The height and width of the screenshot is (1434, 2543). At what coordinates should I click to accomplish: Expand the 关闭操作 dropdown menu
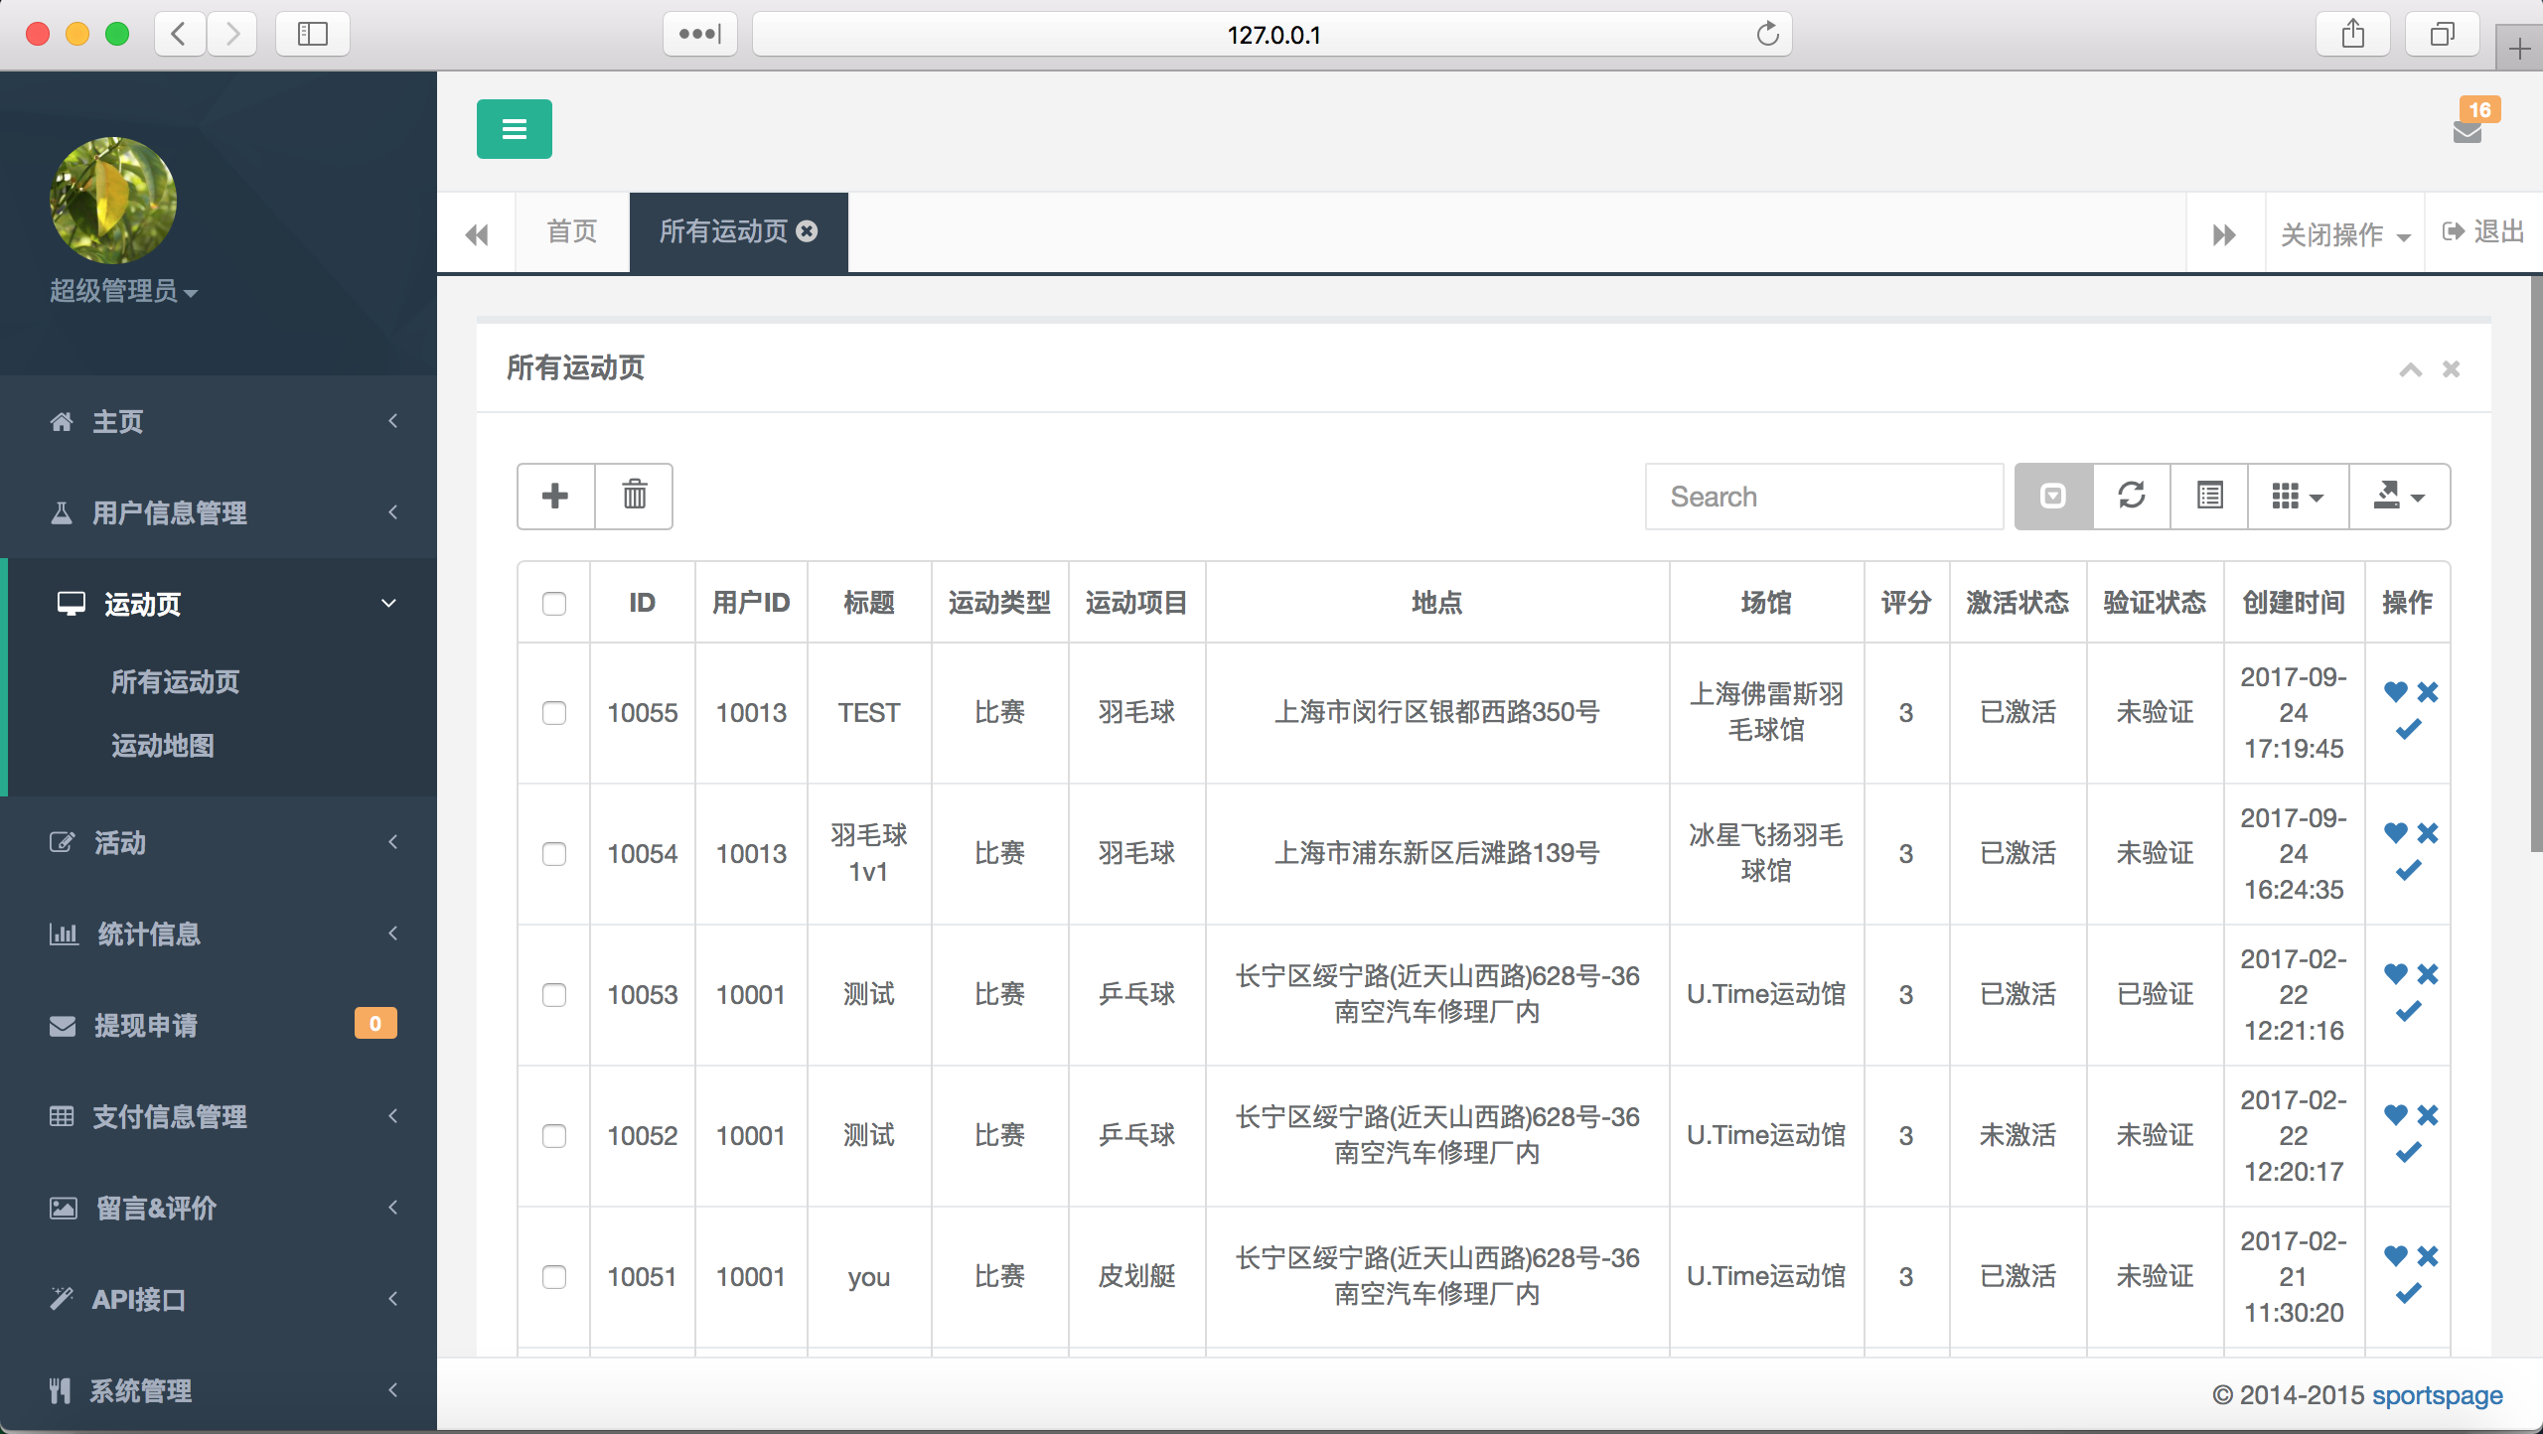tap(2344, 234)
